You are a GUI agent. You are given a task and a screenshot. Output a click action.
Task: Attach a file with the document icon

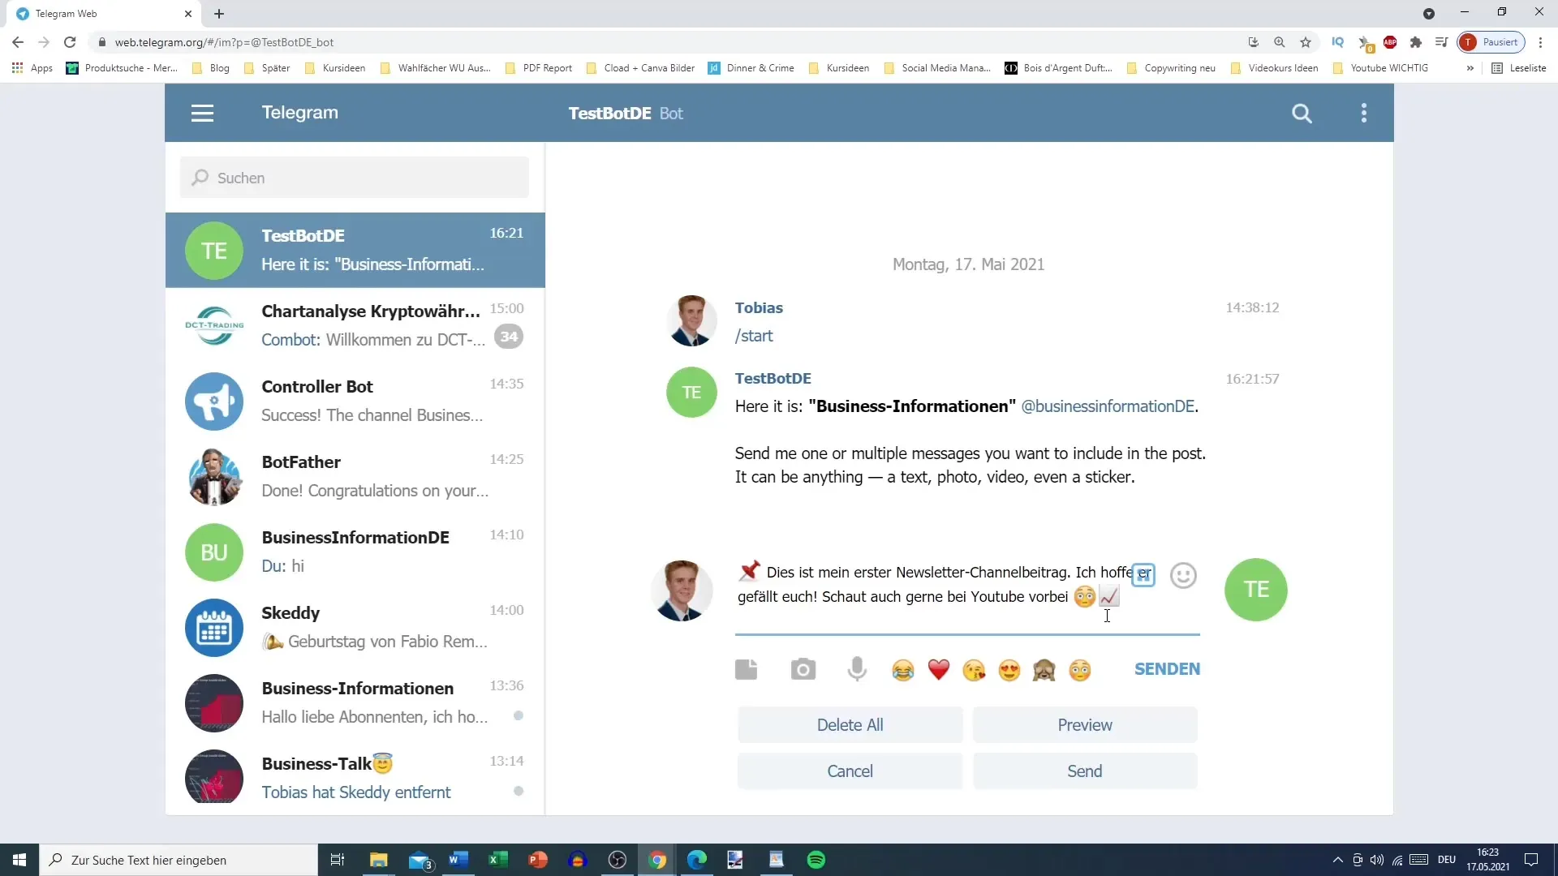[x=746, y=669]
